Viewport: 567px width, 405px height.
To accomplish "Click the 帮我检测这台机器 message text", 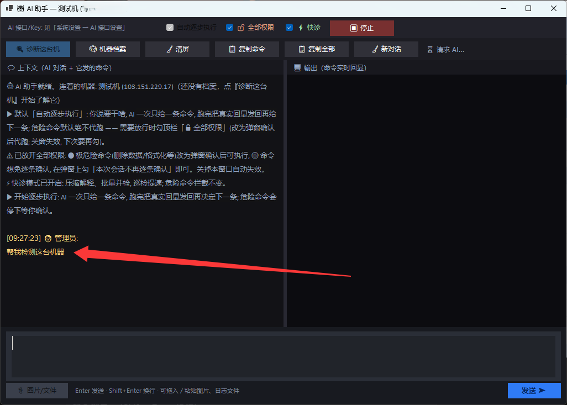I will [x=35, y=252].
